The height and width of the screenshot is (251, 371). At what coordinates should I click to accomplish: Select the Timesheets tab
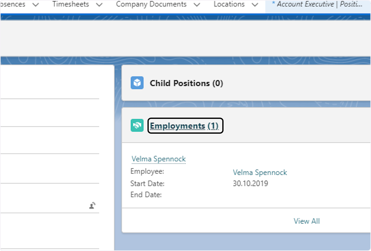point(70,5)
